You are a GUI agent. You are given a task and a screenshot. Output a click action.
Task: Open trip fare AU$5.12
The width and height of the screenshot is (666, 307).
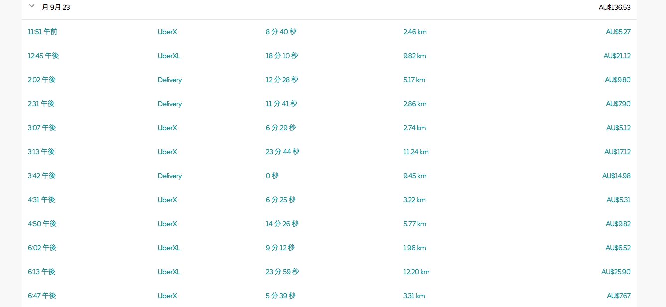pos(618,128)
